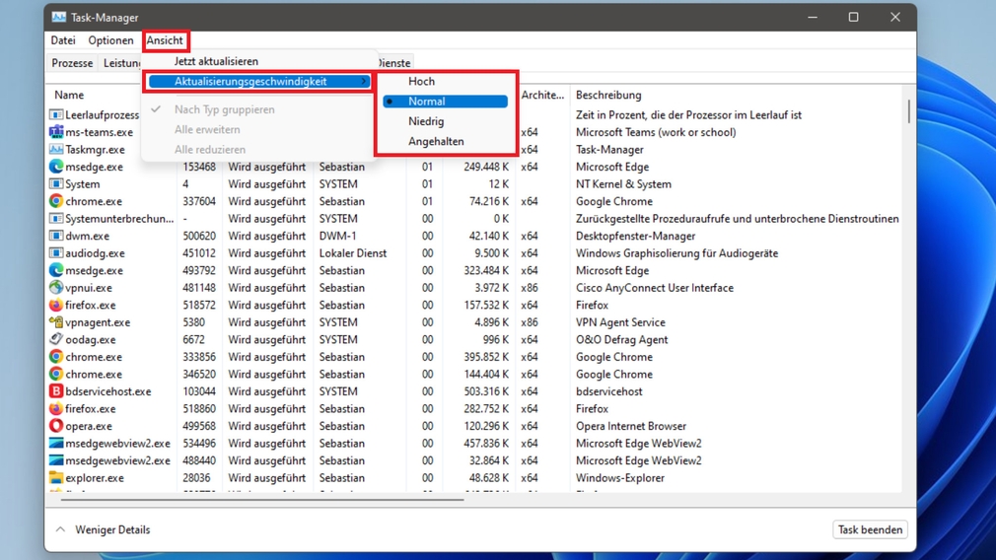Screen dimensions: 996x560
Task: Click the explorer.exe folder icon
Action: coord(56,478)
